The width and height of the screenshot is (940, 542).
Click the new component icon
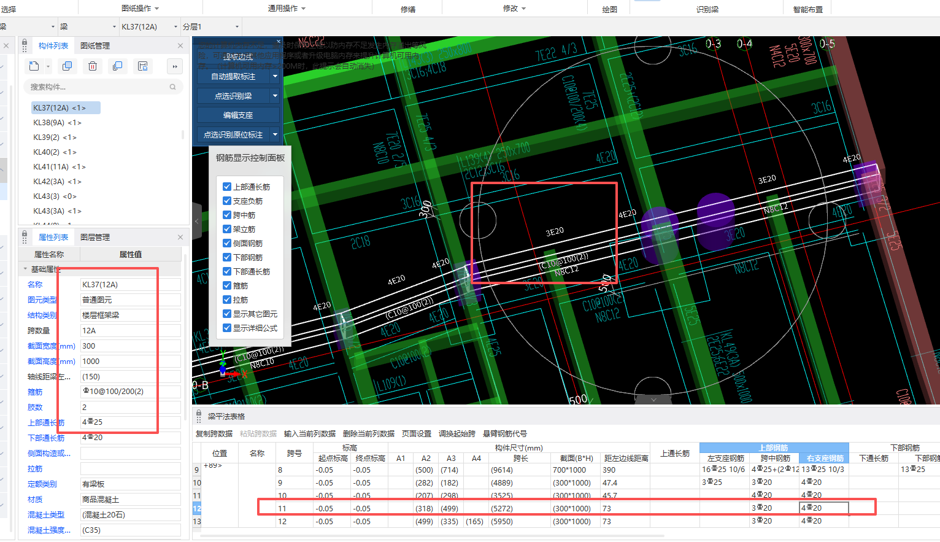(34, 66)
